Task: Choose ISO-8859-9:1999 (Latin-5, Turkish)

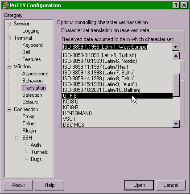Action: [x=117, y=55]
